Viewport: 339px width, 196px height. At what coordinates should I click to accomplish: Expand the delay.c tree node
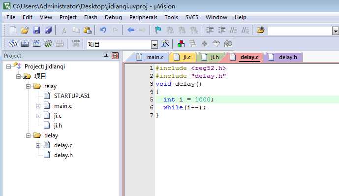point(38,145)
